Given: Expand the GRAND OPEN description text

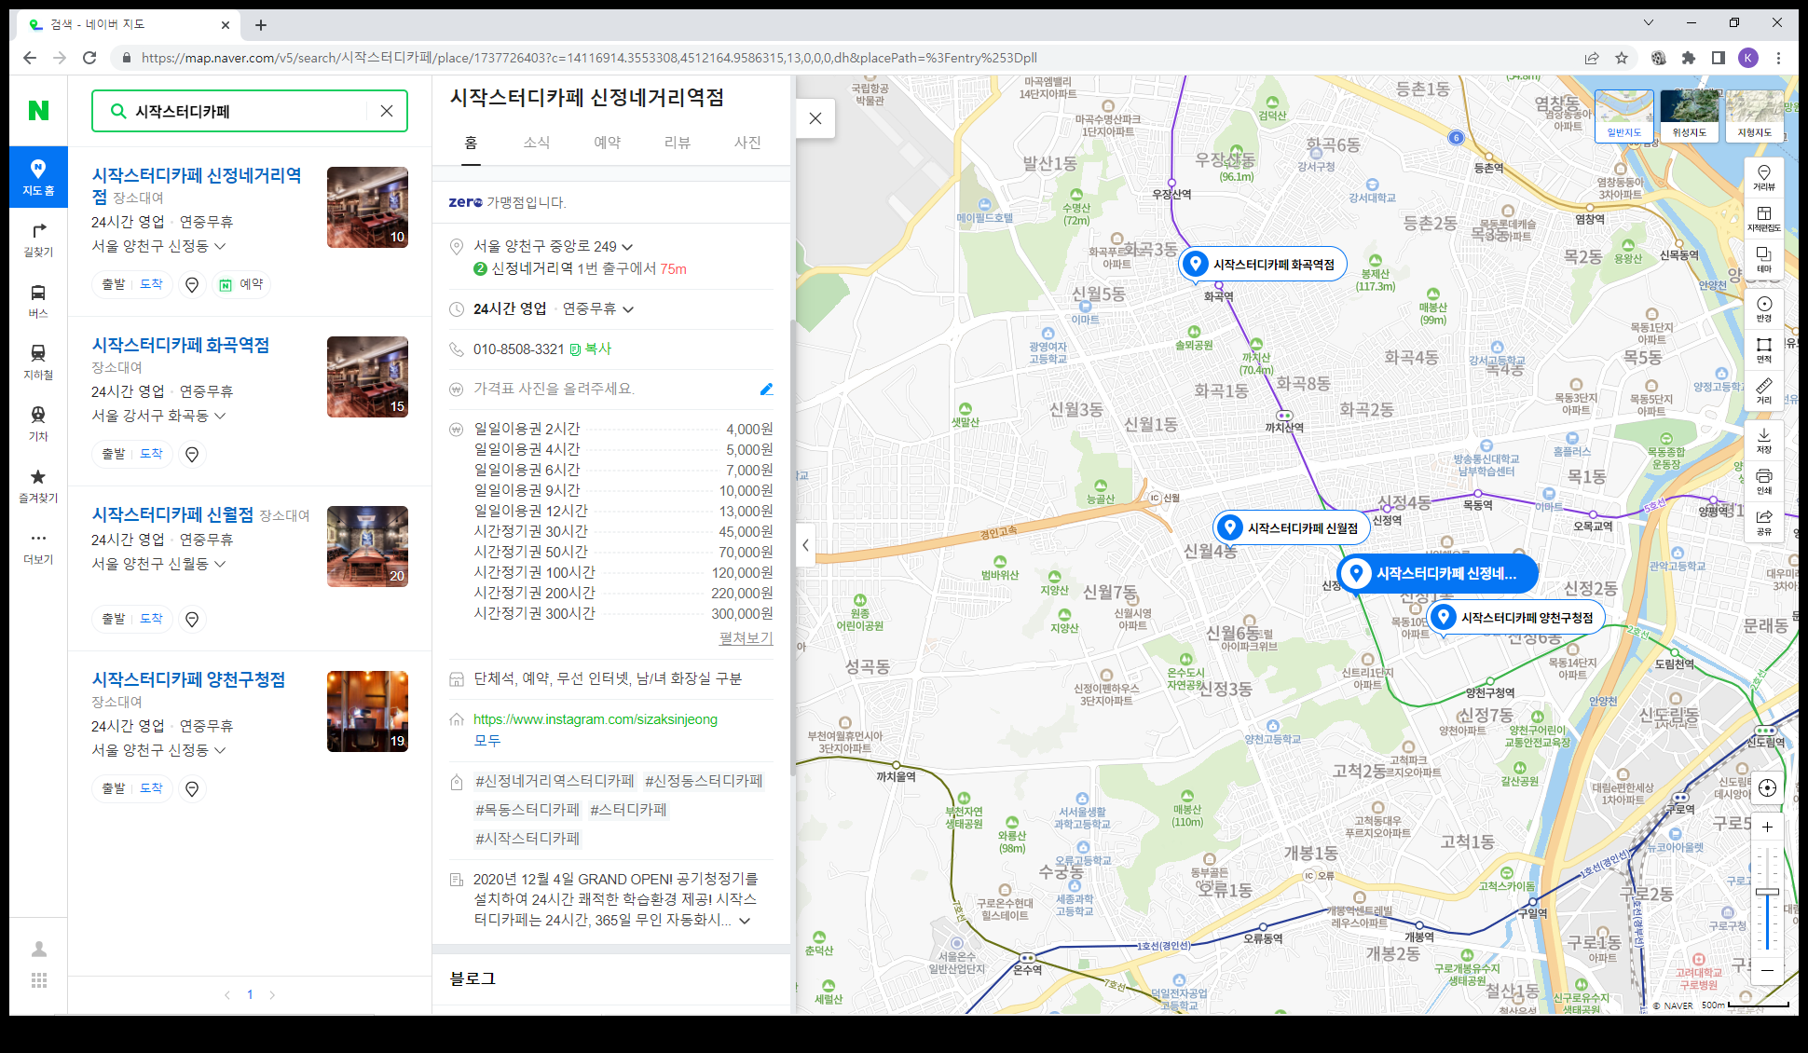Looking at the screenshot, I should pyautogui.click(x=745, y=921).
